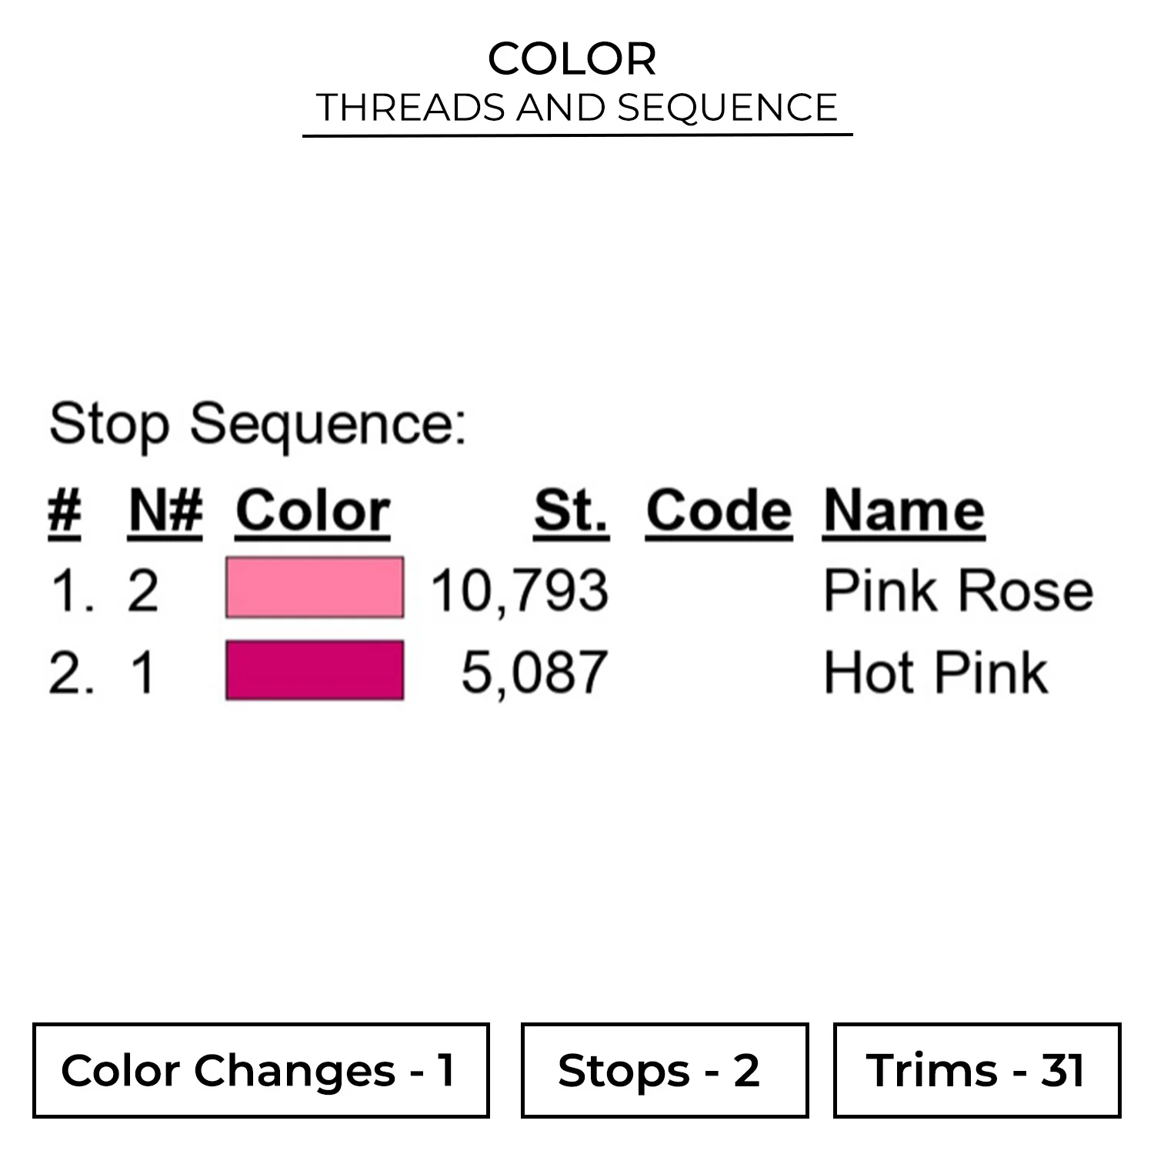Click the Color Changes - 1 box
This screenshot has width=1154, height=1154.
coord(261,1070)
